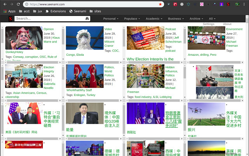Expand the All dropdown menu
The width and height of the screenshot is (249, 156).
point(212,19)
